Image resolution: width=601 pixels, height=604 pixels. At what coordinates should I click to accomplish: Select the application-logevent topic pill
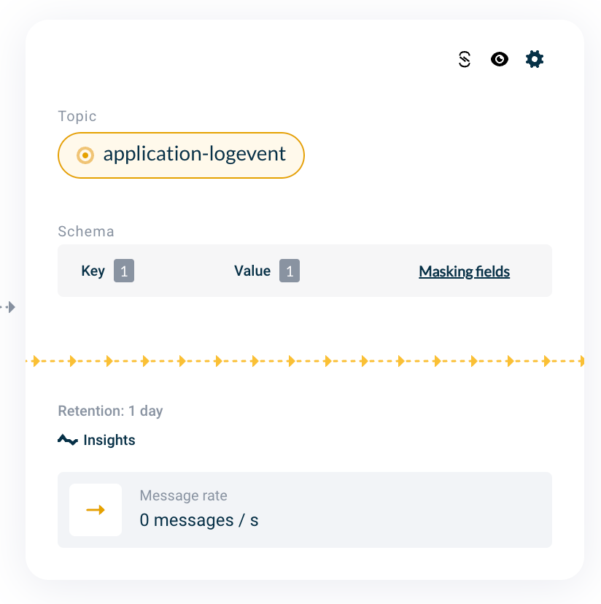[x=181, y=155]
